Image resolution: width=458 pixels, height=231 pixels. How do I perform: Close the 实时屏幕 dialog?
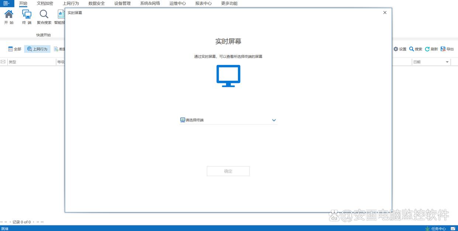tap(385, 13)
